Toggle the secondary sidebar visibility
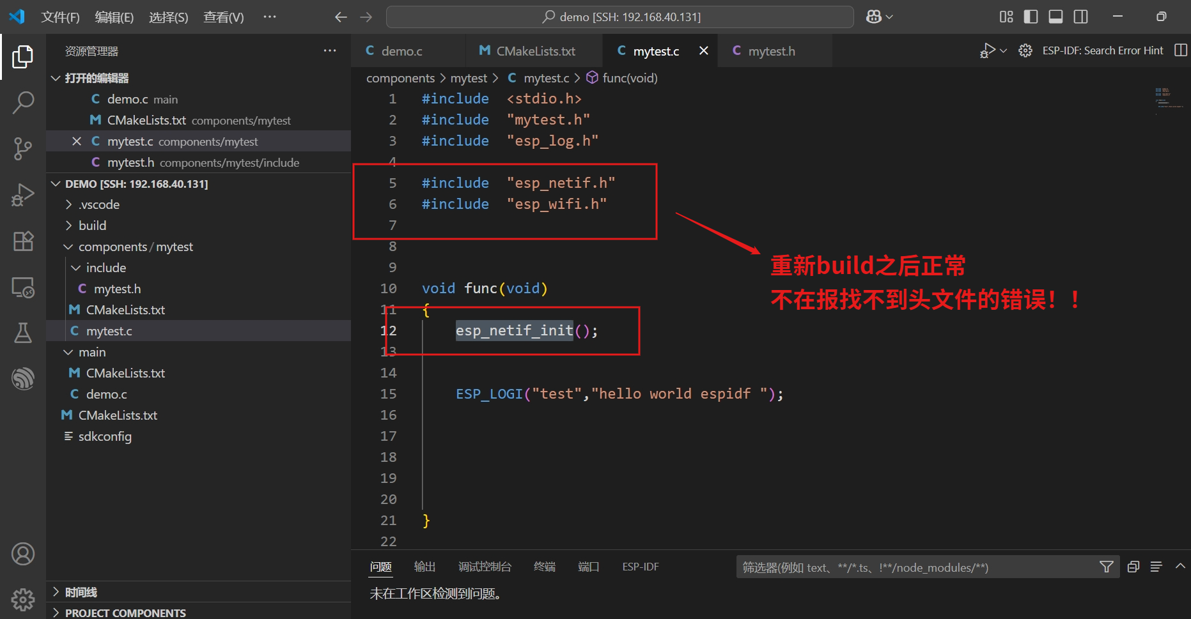Viewport: 1191px width, 619px height. (x=1080, y=17)
